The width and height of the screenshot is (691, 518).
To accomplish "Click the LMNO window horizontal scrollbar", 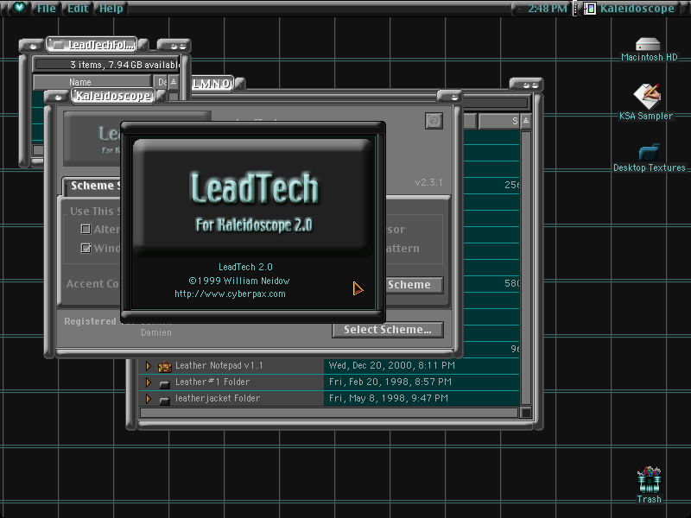I will [x=329, y=413].
